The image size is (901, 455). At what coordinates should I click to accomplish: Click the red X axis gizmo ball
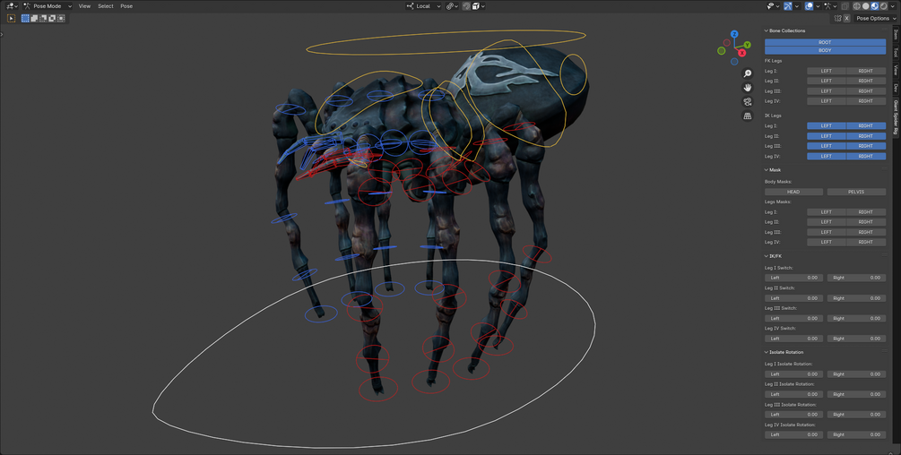[x=741, y=53]
